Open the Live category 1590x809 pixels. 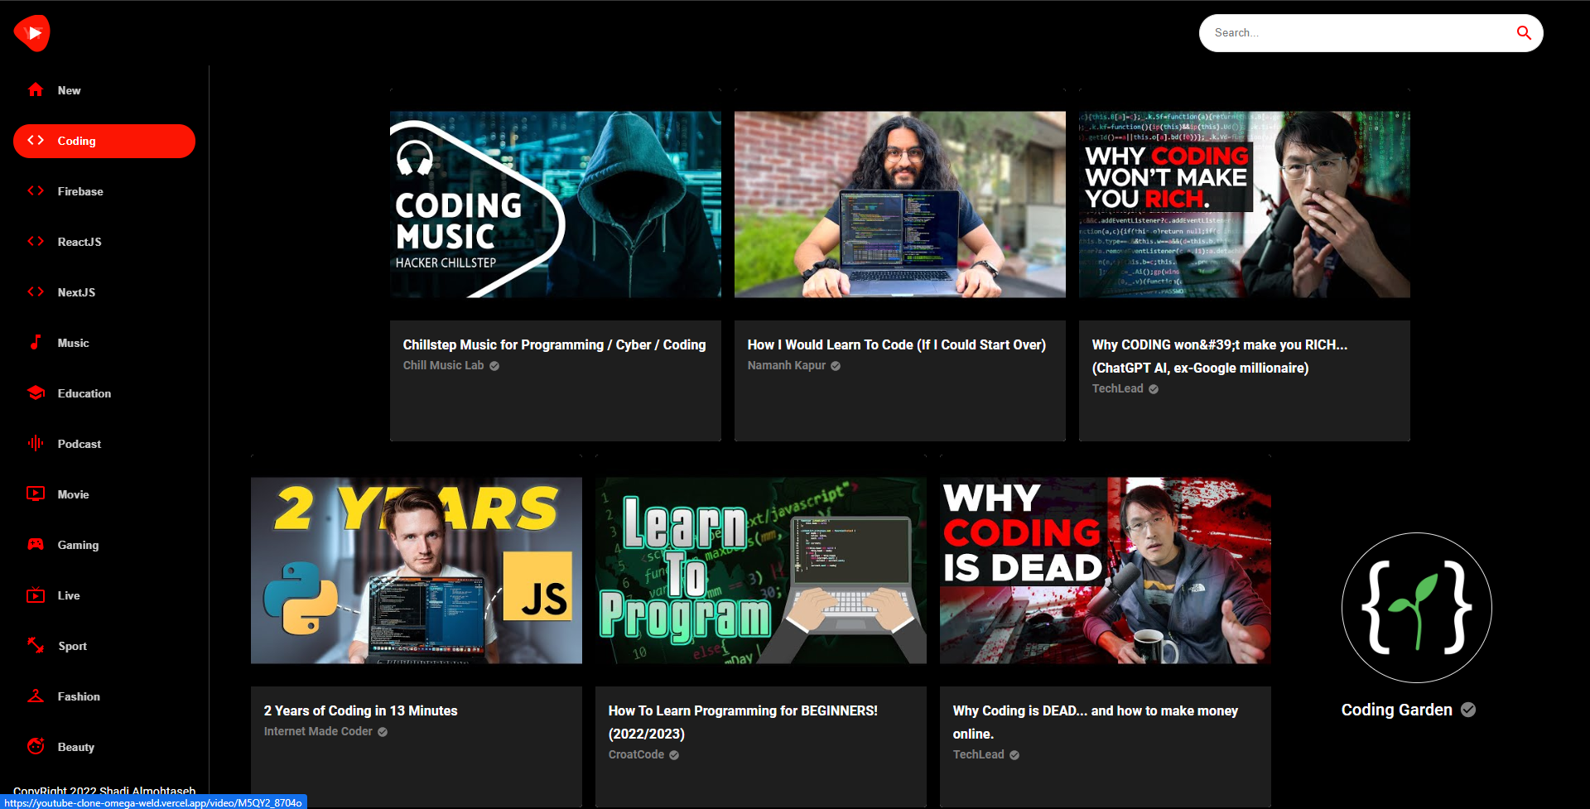pos(104,595)
